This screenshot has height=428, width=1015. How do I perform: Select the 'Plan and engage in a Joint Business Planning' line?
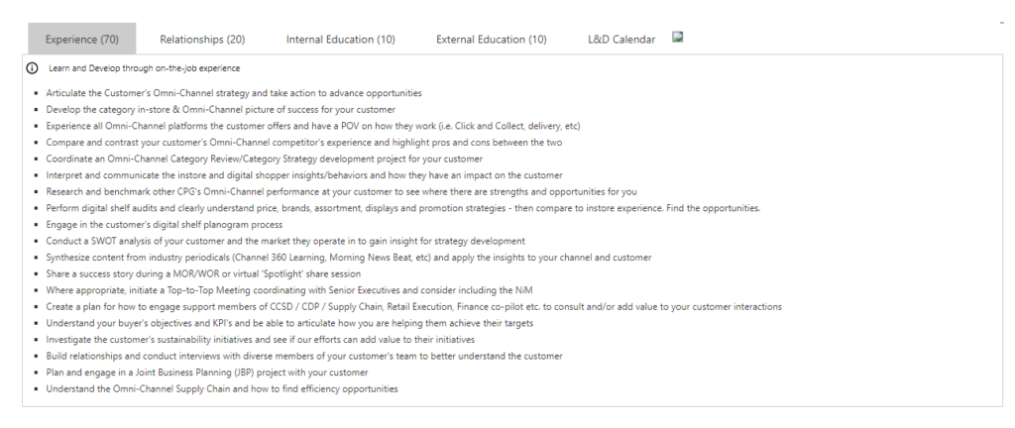click(207, 373)
